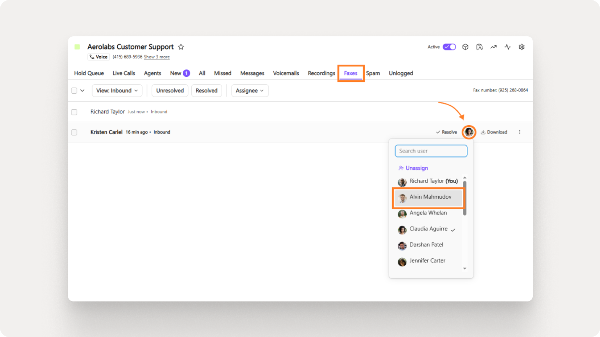The width and height of the screenshot is (600, 337).
Task: Open the three-dot menu on Kristen's fax
Action: tap(520, 132)
